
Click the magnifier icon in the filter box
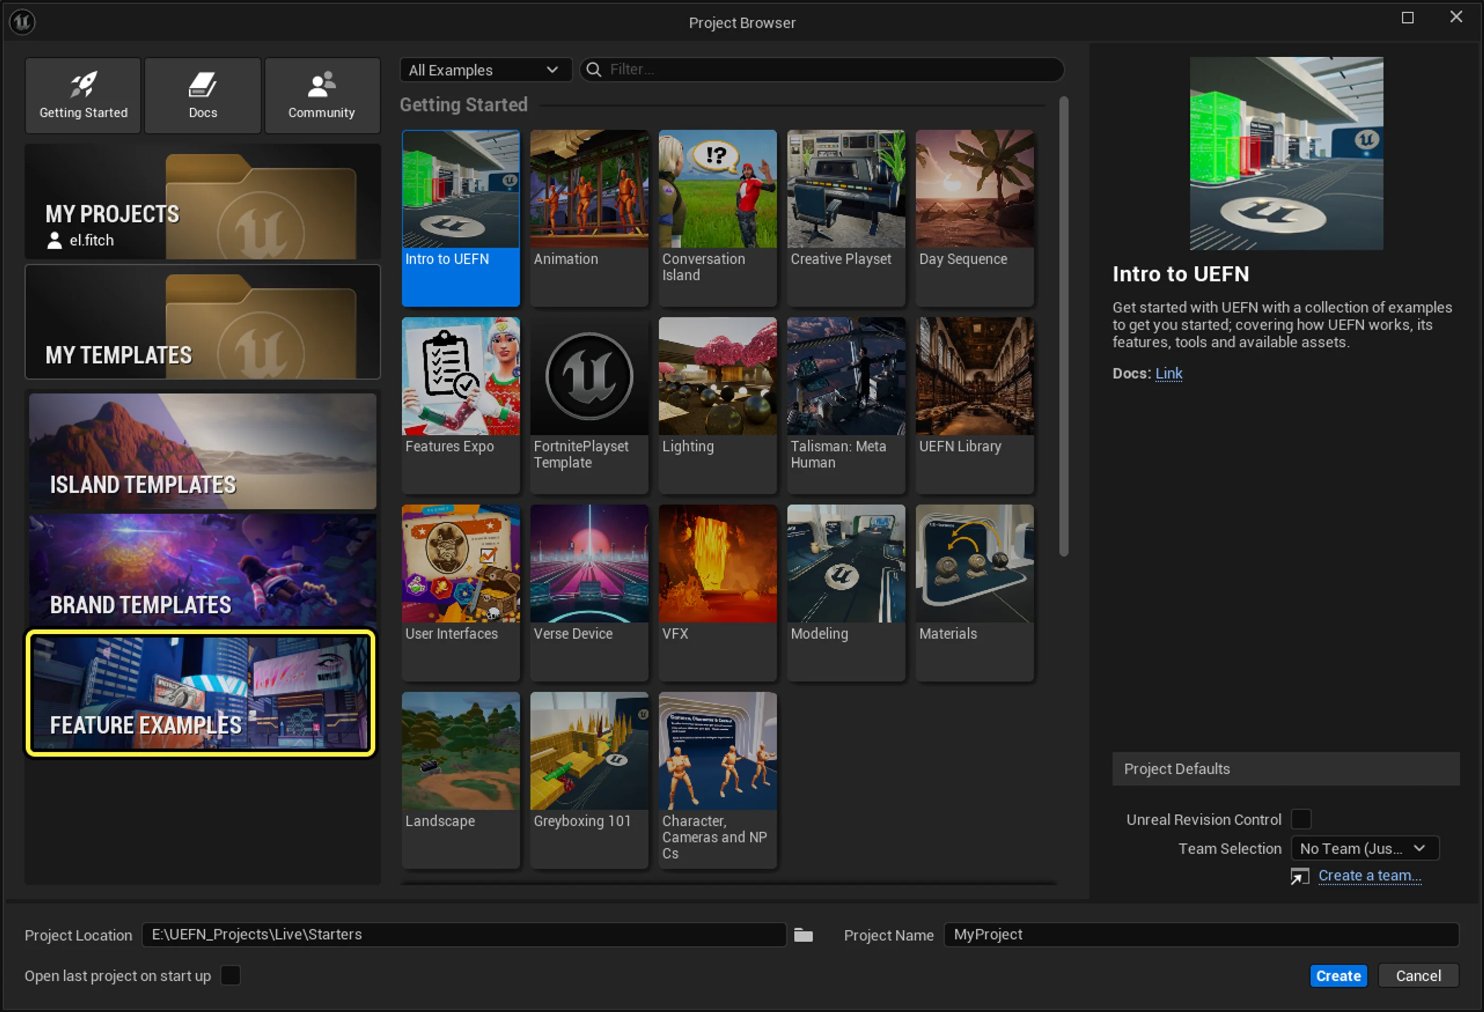click(x=594, y=69)
